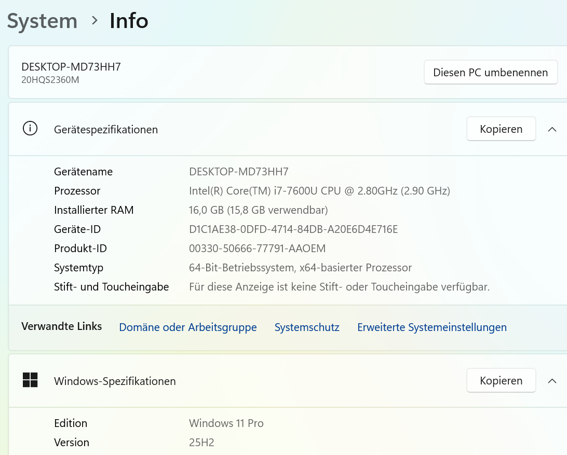Go back to System in breadcrumb
This screenshot has width=567, height=455.
42,21
